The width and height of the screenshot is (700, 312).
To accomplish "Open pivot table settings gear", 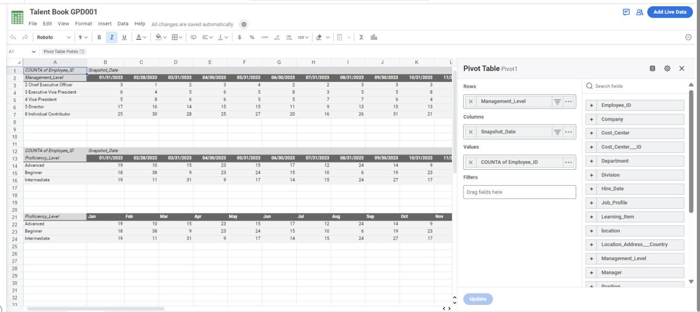I will click(667, 68).
